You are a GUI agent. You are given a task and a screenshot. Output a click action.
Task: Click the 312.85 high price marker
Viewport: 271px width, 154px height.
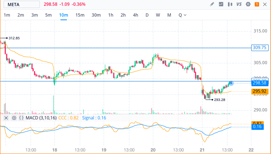coord(14,38)
